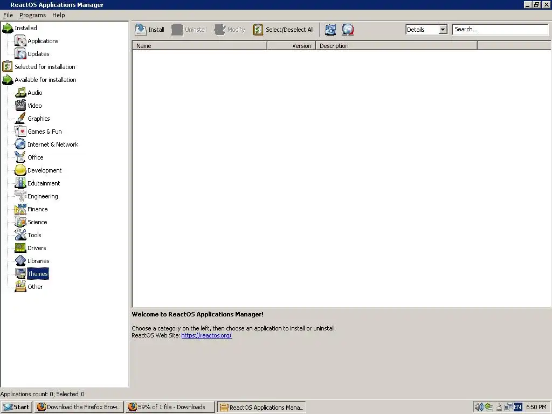Click the EN language indicator
The image size is (552, 414).
517,407
